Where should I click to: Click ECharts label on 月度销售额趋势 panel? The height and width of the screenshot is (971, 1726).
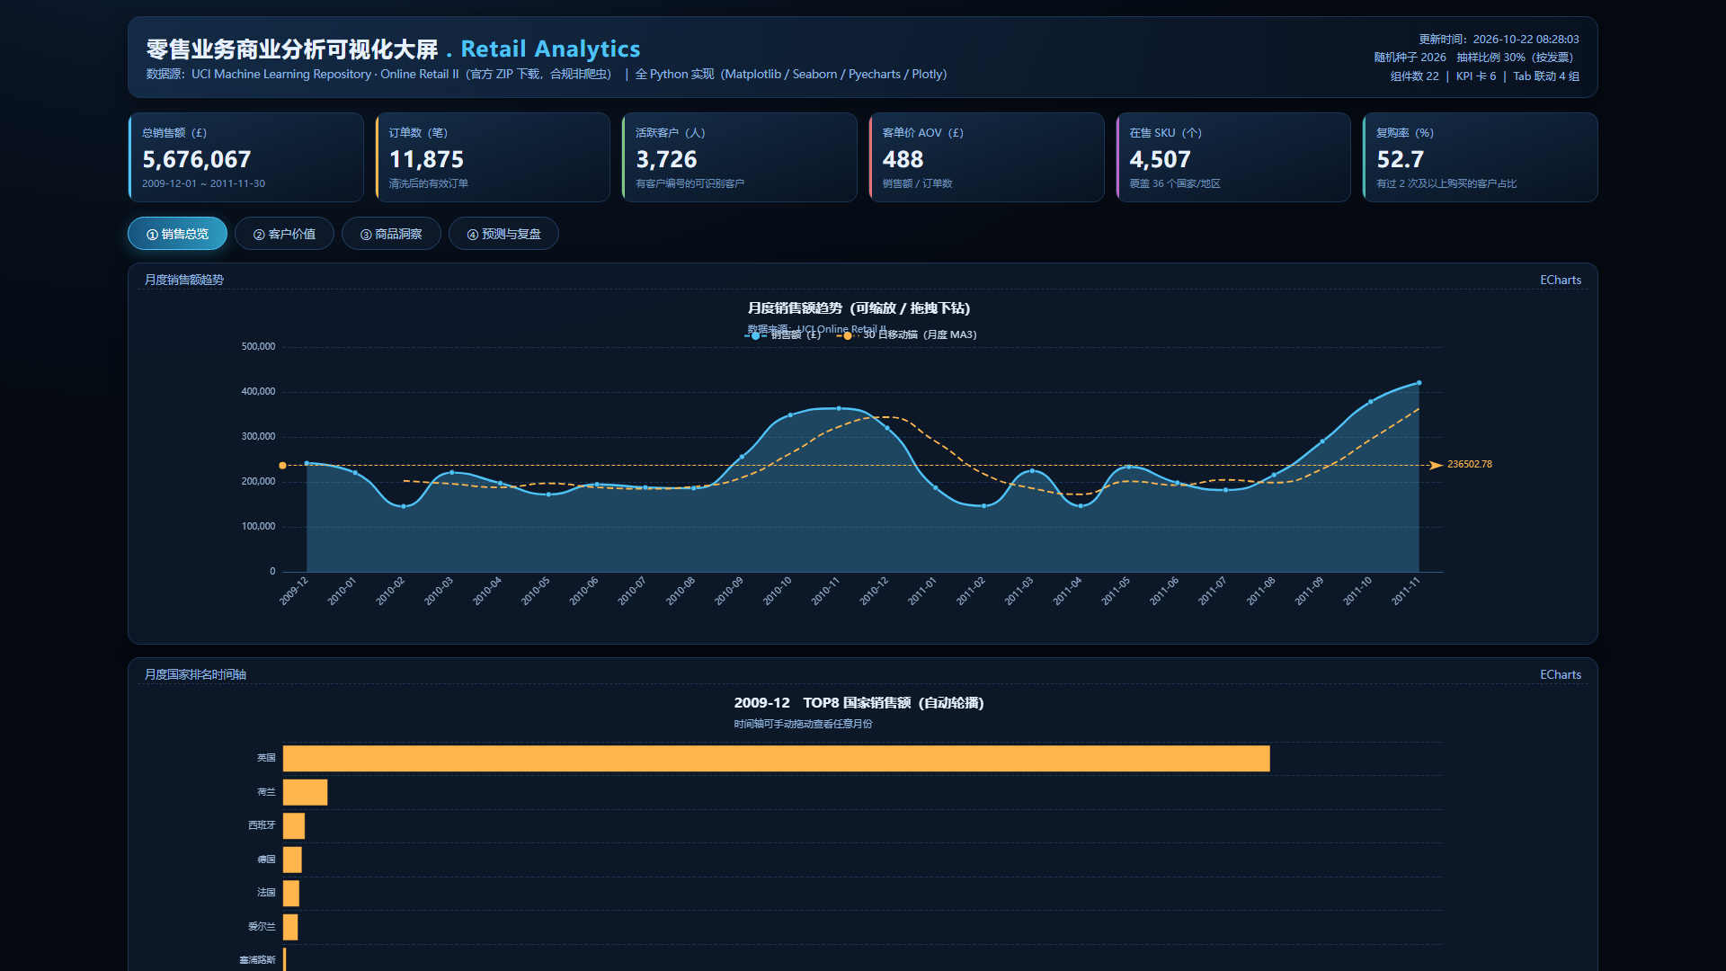pyautogui.click(x=1560, y=280)
